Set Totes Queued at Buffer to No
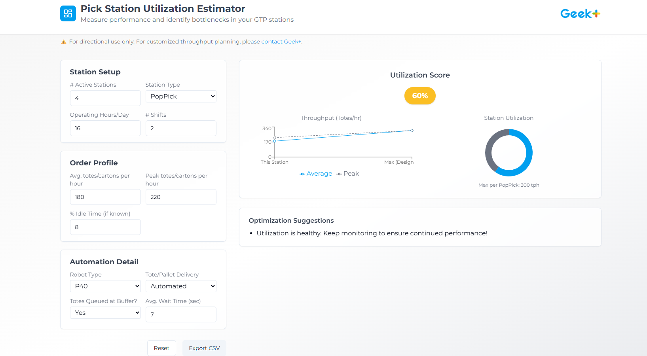 coord(105,312)
